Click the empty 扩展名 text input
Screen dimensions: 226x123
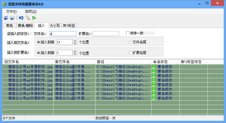[106, 34]
